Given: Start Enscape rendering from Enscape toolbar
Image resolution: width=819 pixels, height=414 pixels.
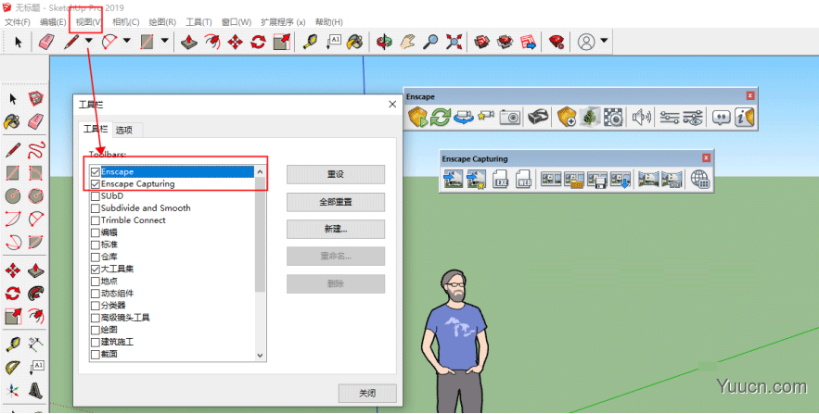Looking at the screenshot, I should point(418,117).
